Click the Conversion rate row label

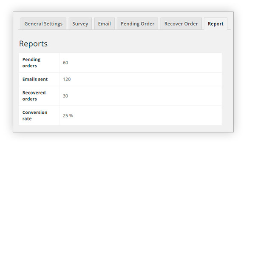[35, 115]
